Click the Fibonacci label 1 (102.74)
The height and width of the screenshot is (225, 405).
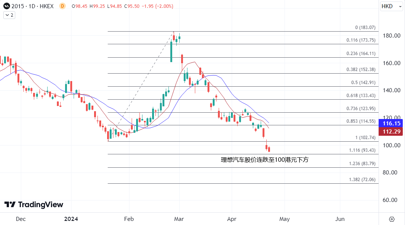[x=365, y=138]
